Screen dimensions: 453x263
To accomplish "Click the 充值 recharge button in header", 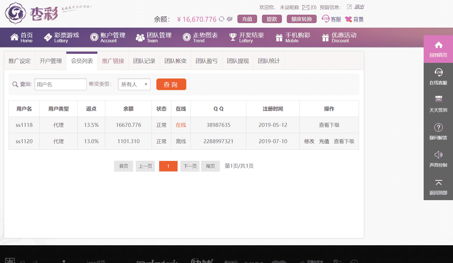I will tap(247, 19).
